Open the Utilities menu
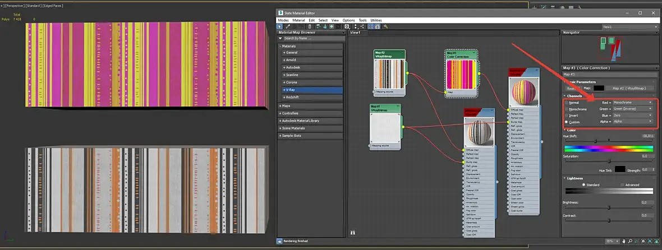 click(376, 20)
